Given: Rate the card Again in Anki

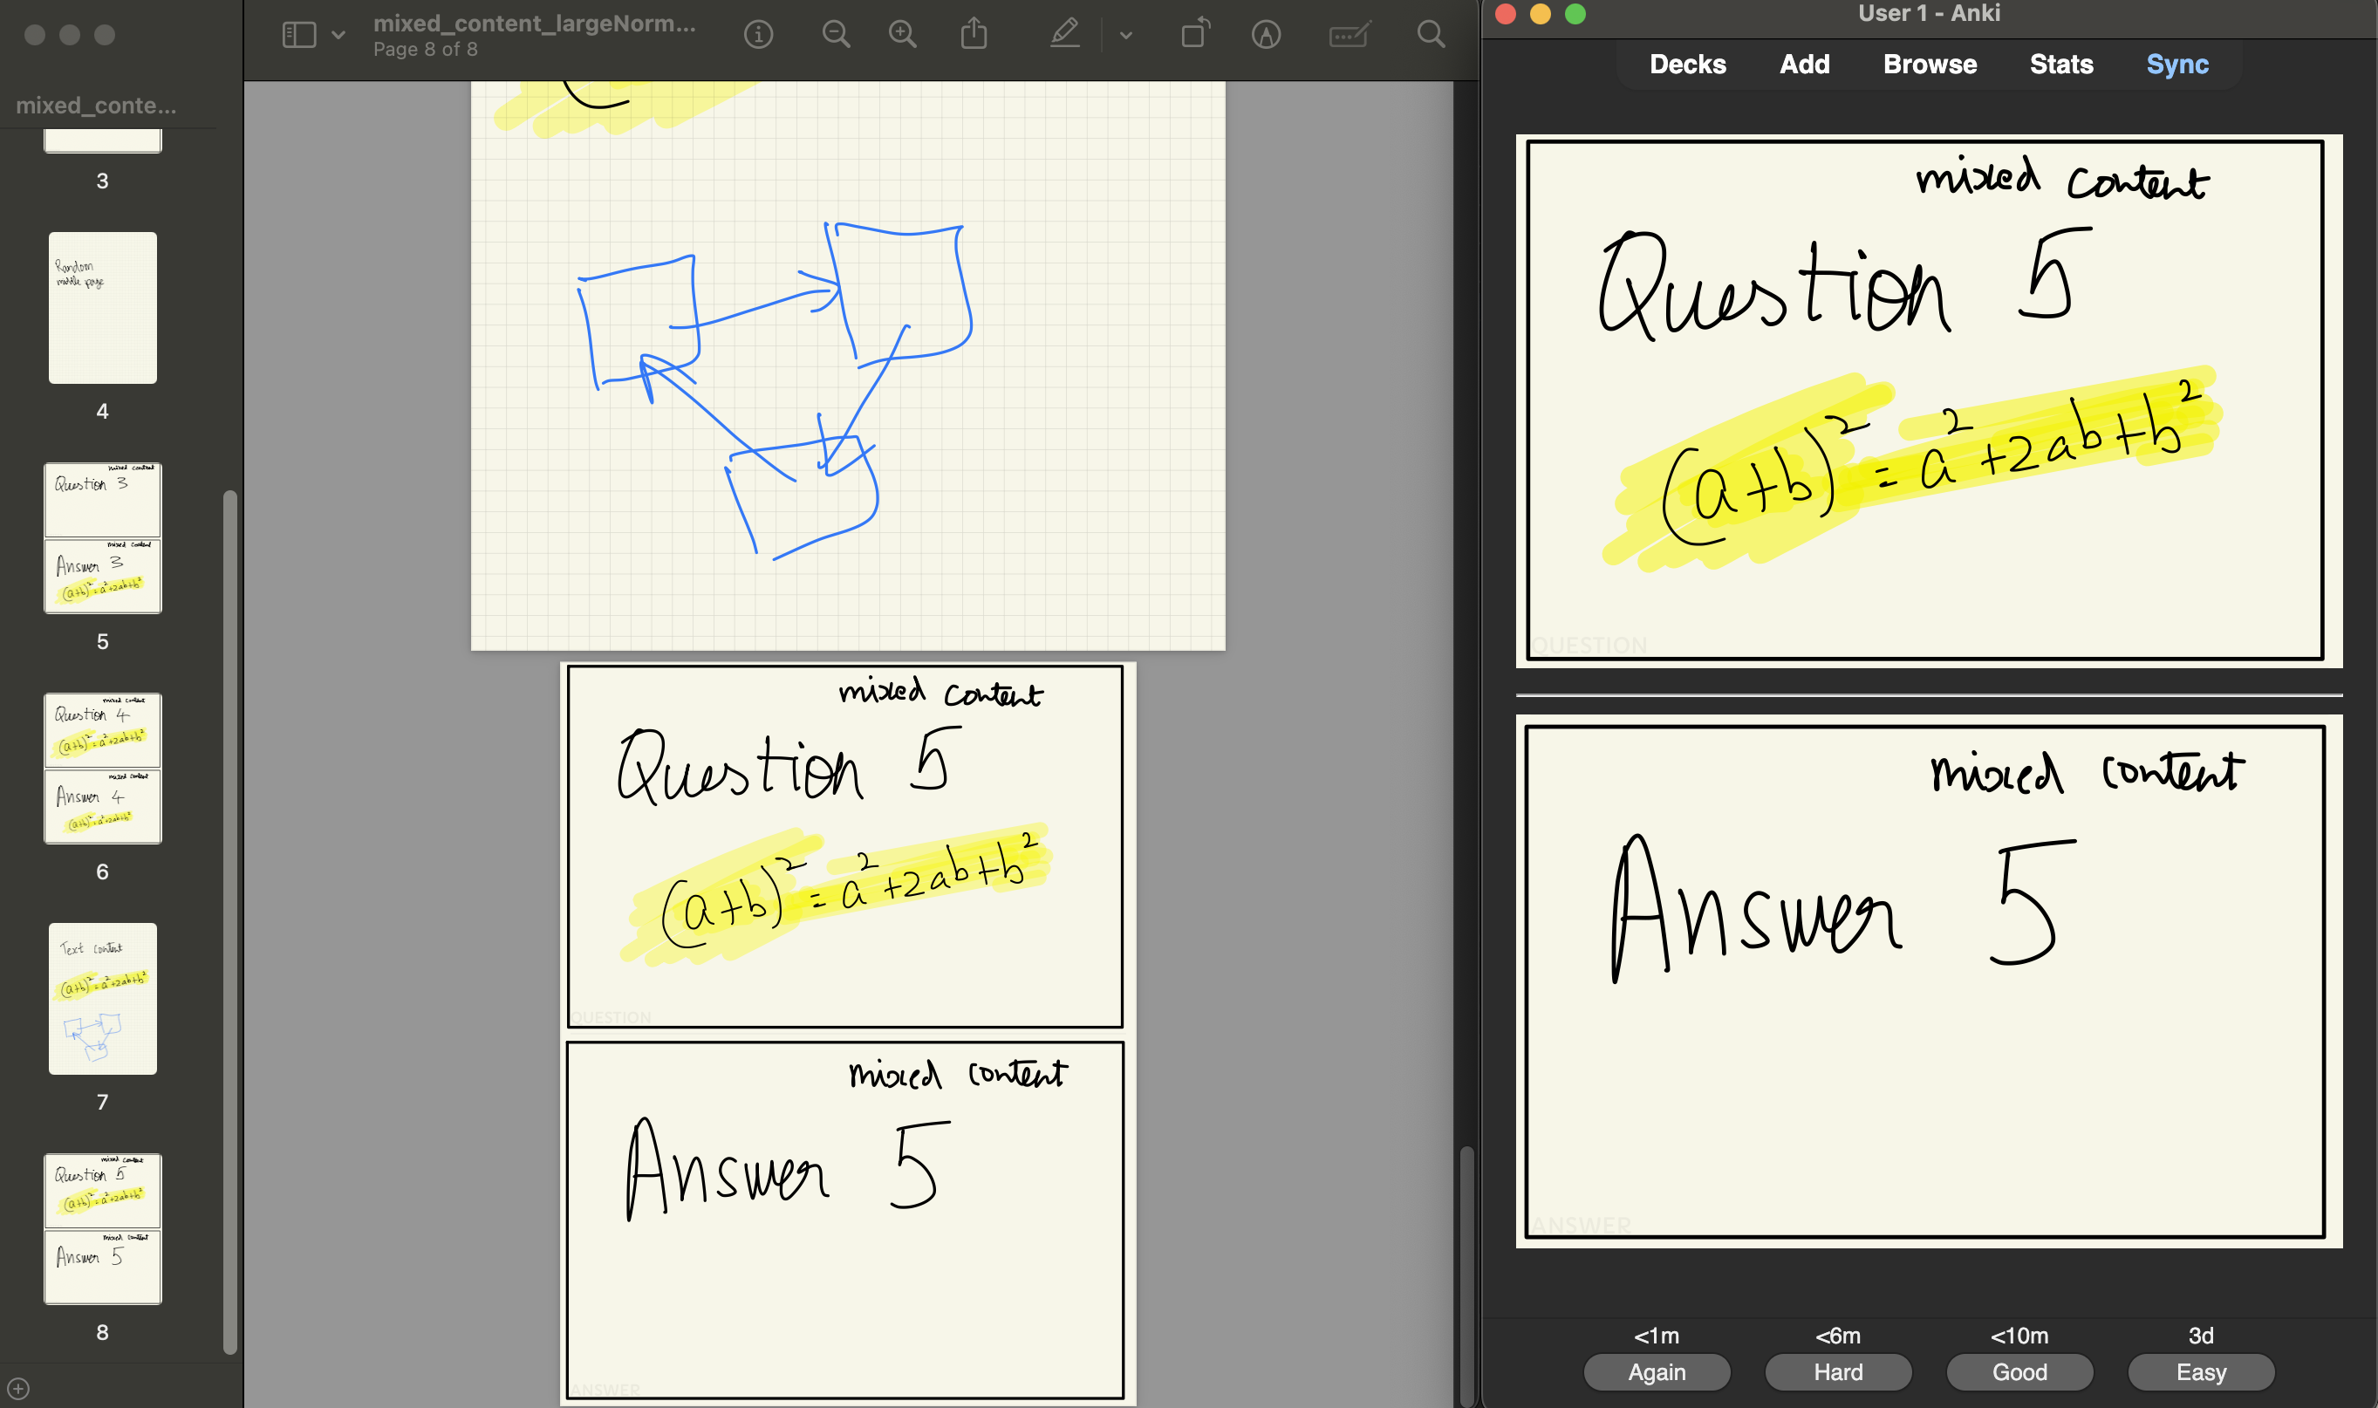Looking at the screenshot, I should 1657,1372.
